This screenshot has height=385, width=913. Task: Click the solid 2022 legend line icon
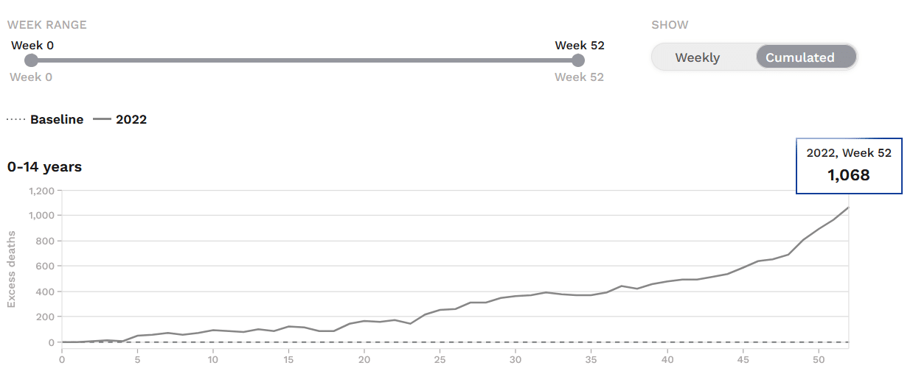(x=102, y=119)
